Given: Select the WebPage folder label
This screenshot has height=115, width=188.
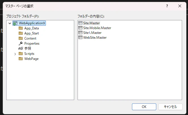Looking at the screenshot, I should (31, 59).
